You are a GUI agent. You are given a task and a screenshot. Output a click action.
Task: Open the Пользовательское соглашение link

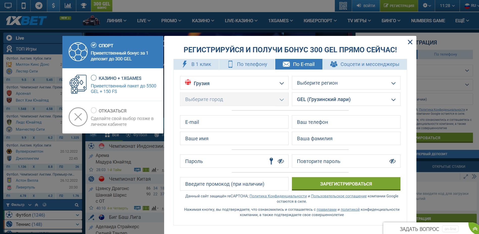339,196
